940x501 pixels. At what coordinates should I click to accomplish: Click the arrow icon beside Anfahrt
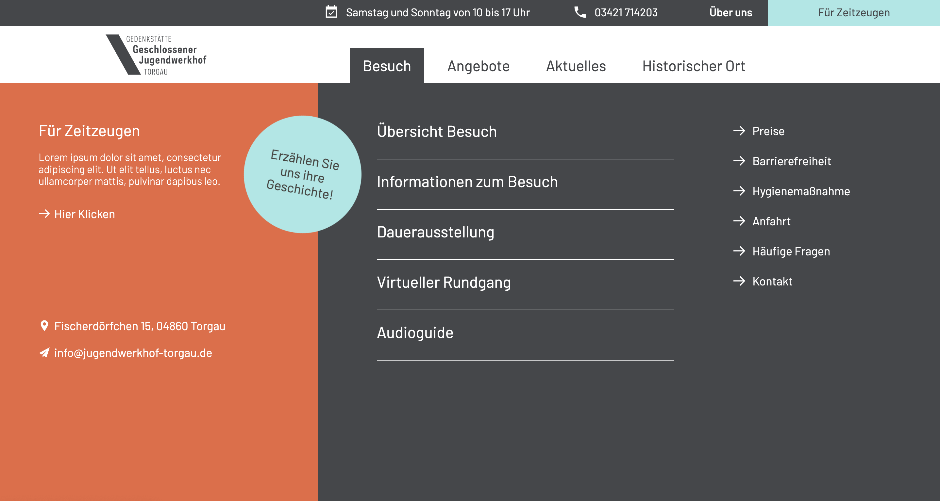739,221
